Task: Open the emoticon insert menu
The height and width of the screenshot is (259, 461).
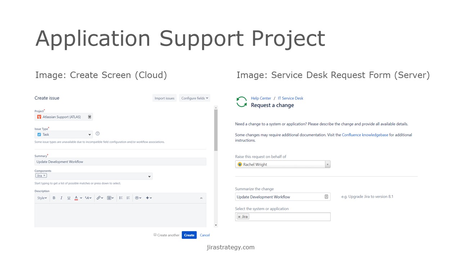Action: coord(138,198)
